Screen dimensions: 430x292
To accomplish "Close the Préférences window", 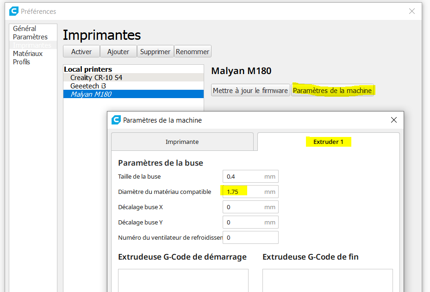I will (411, 11).
